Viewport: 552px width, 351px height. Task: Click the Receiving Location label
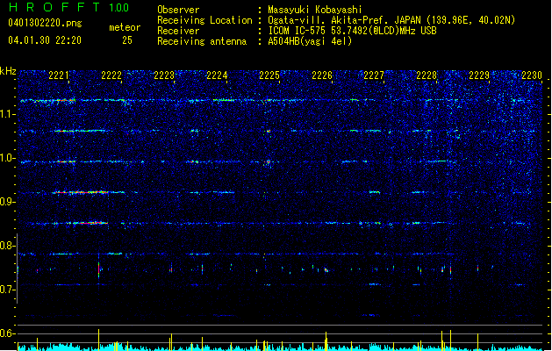(x=204, y=20)
